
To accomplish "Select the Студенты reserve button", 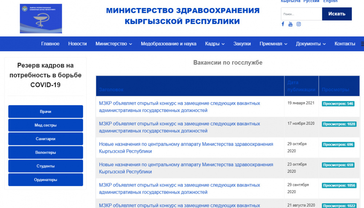I will (45, 166).
